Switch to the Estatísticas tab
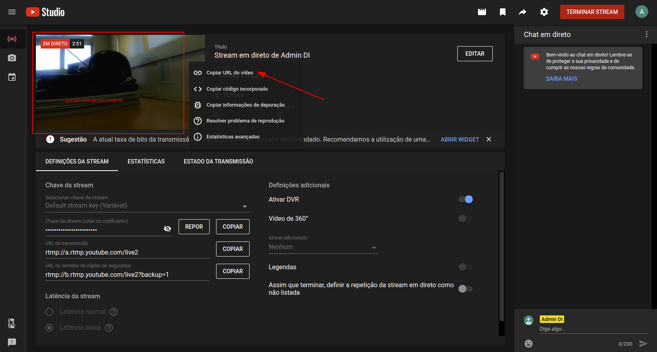 146,161
